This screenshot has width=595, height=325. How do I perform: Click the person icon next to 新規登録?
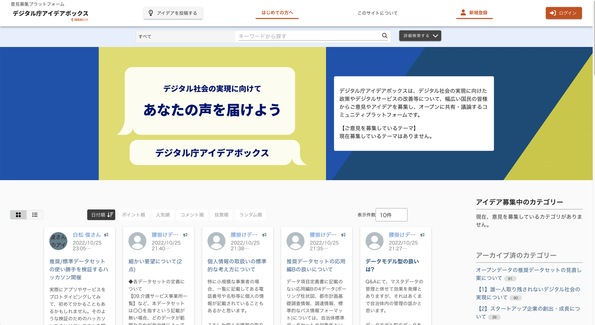[x=463, y=12]
